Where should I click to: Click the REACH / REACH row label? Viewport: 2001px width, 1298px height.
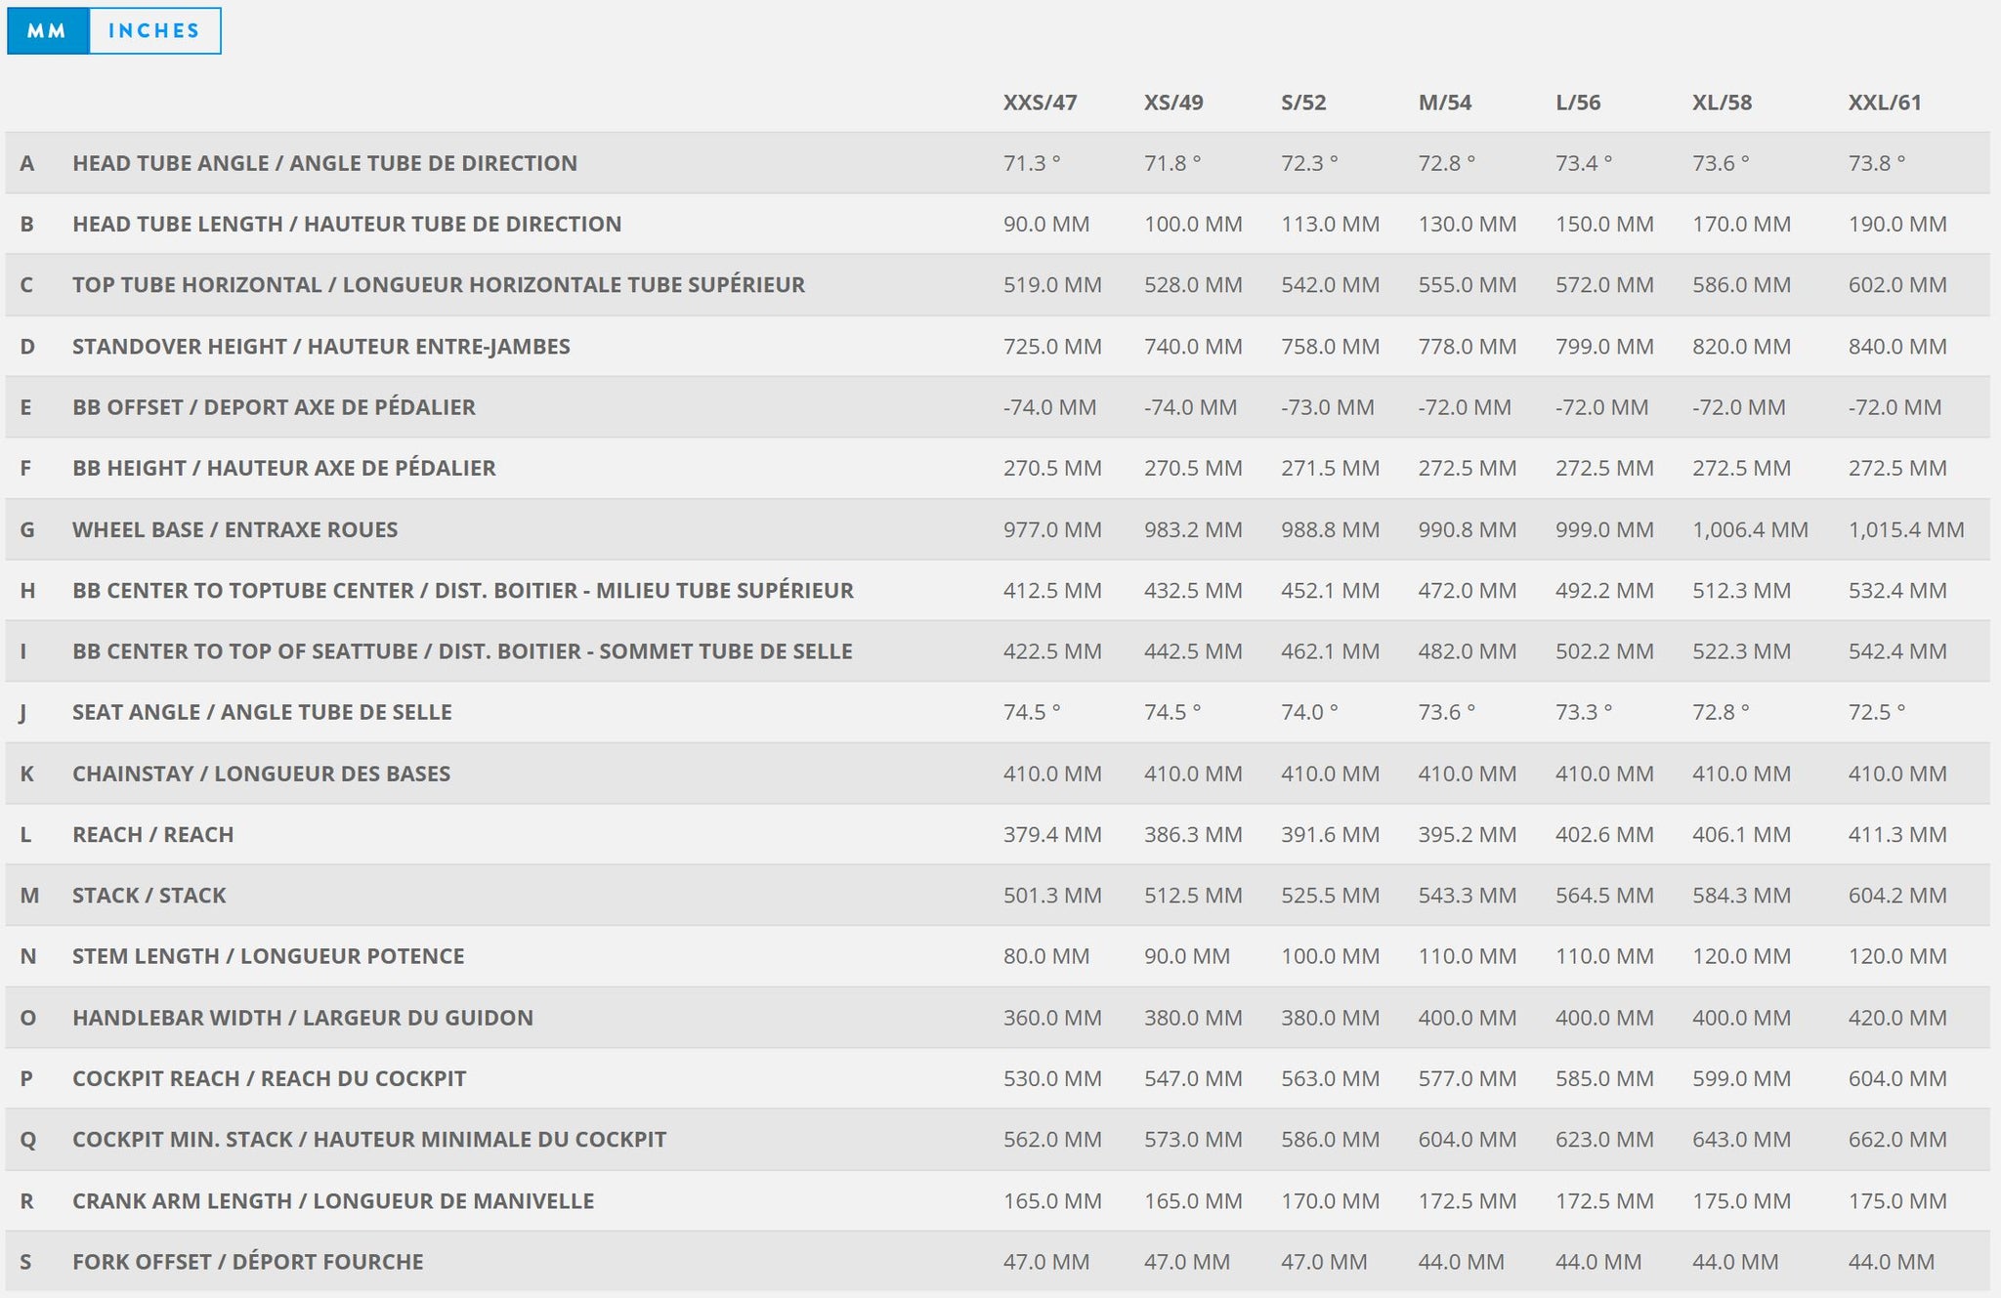(x=153, y=834)
